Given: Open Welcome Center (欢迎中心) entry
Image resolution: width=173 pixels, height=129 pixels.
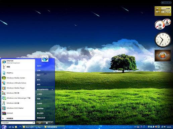Looking at the screenshot, I should pos(18,73).
